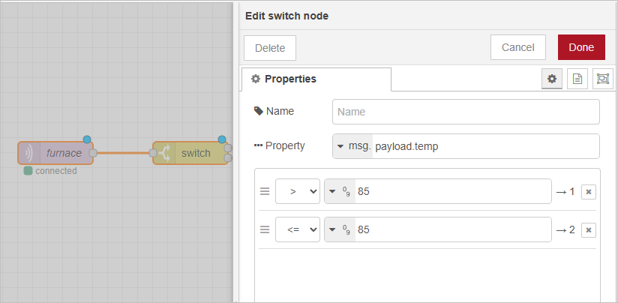618x303 pixels.
Task: Switch to the Properties tab
Action: [316, 79]
